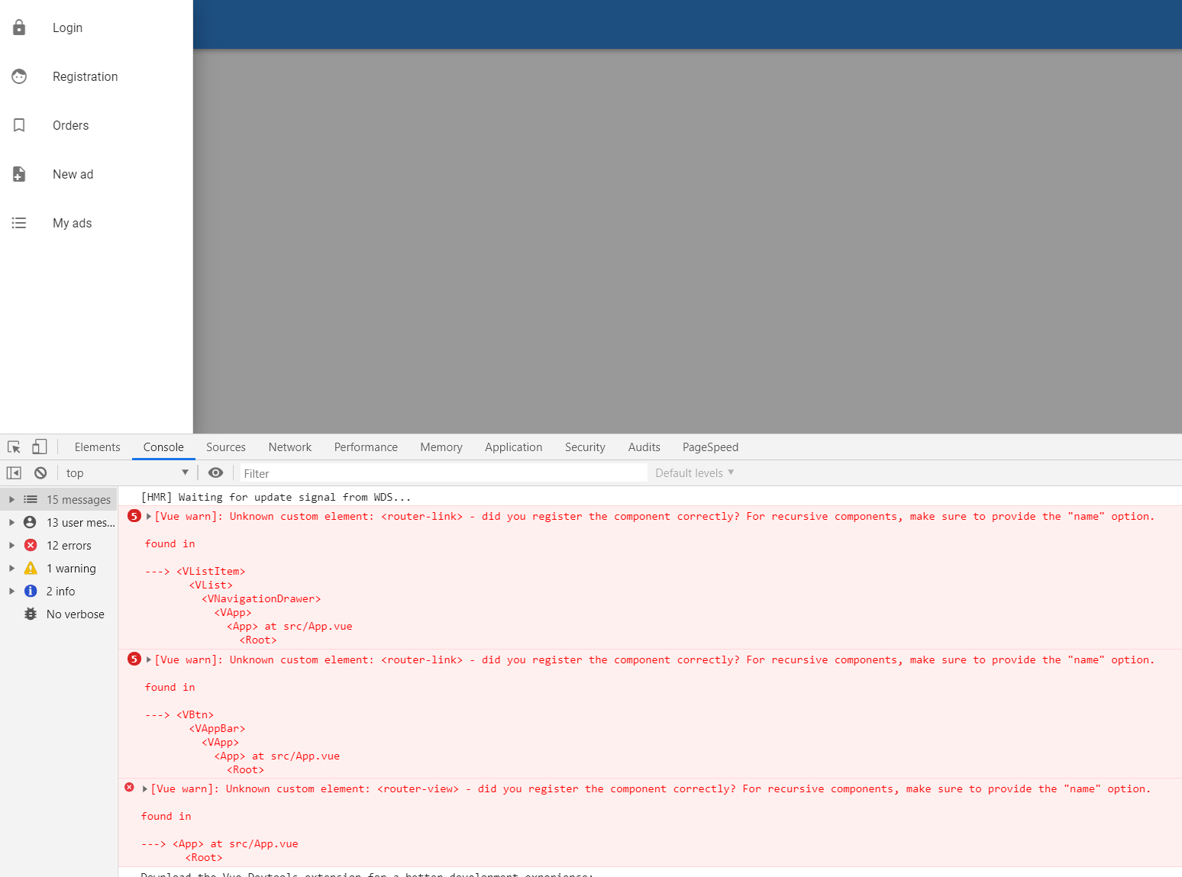Expand the router-view warning message
The width and height of the screenshot is (1182, 877).
[145, 789]
